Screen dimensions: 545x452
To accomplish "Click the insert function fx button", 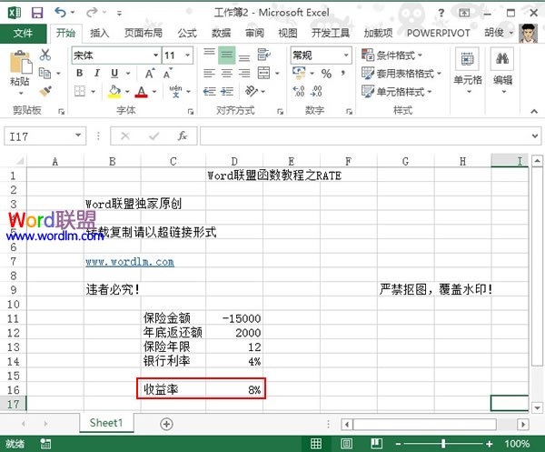I will (183, 136).
